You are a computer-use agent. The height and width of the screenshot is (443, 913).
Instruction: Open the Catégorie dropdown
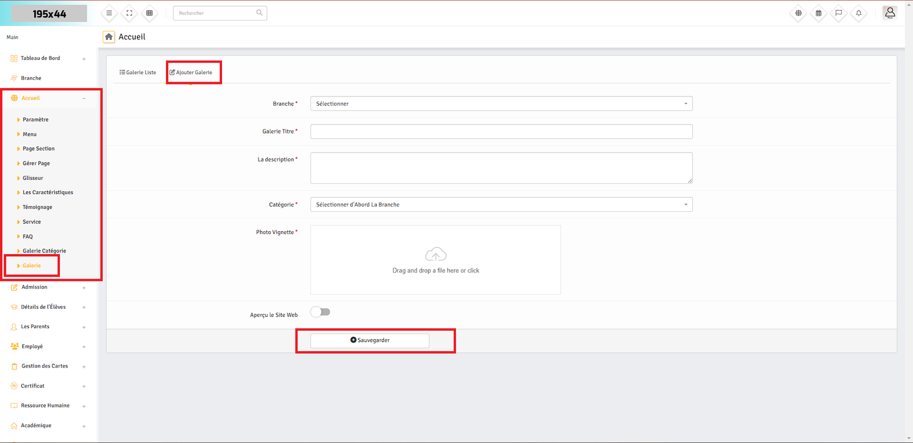[501, 204]
